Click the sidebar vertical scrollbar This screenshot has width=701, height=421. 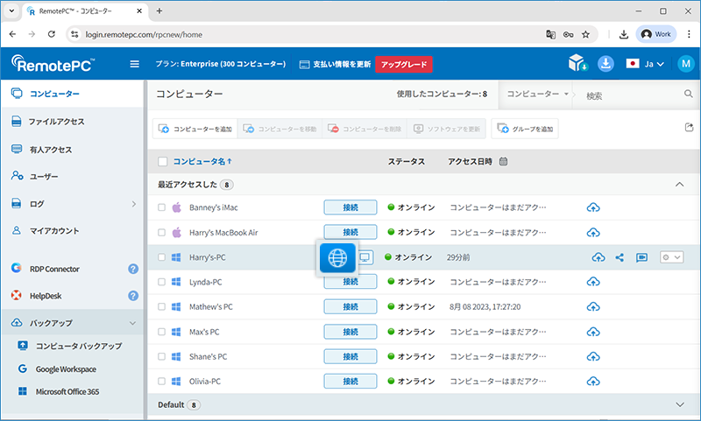point(145,250)
